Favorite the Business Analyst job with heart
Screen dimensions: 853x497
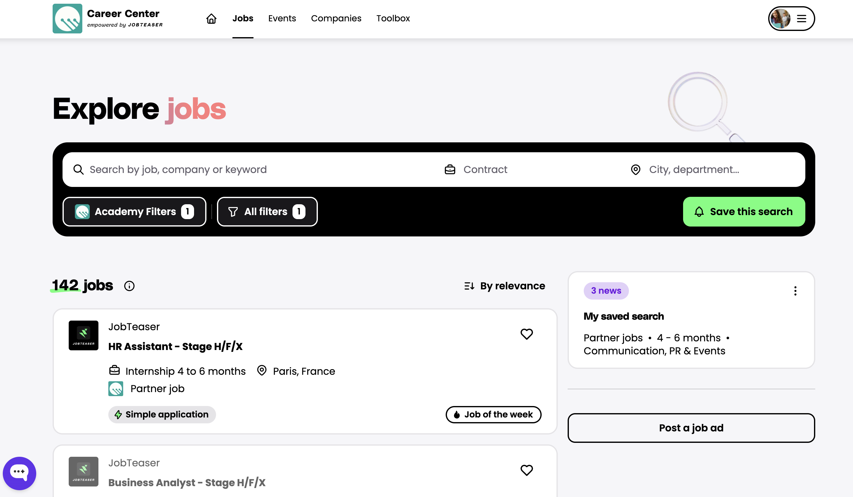coord(526,470)
